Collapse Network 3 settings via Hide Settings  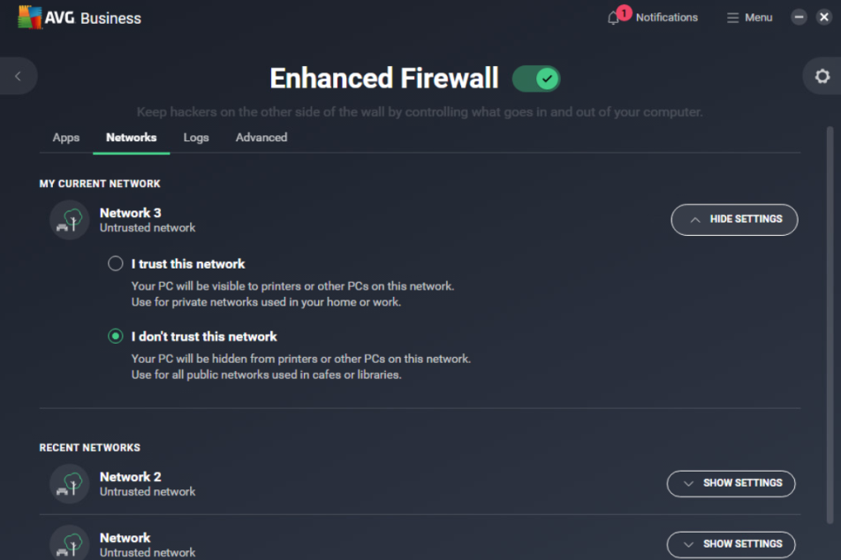[734, 219]
